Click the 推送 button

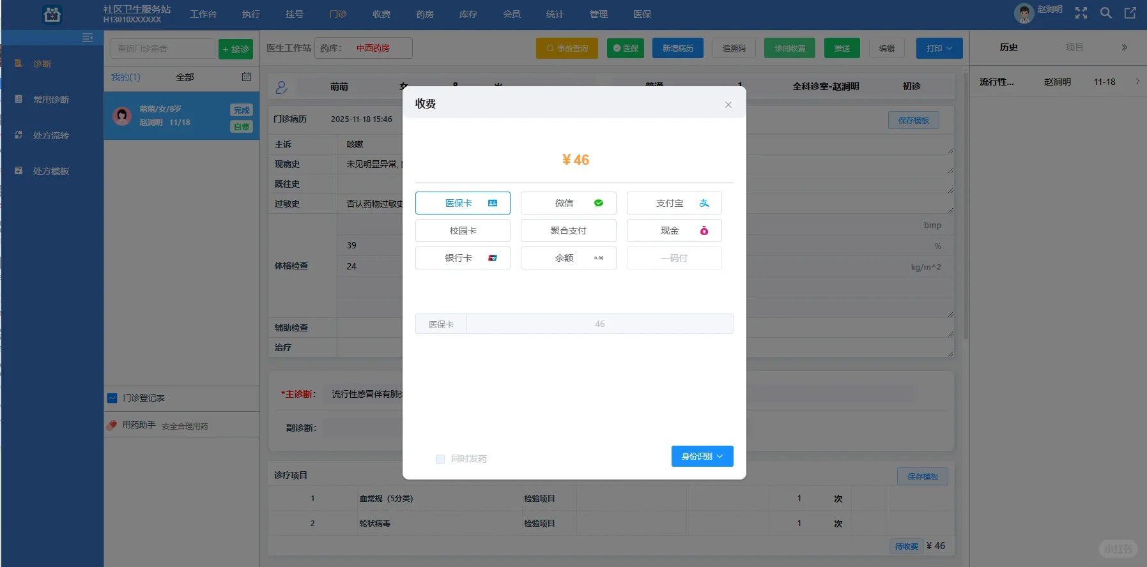coord(842,49)
